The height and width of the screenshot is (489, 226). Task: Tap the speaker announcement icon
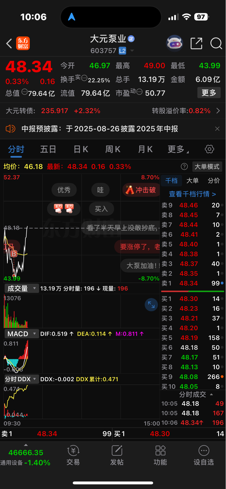click(10, 129)
